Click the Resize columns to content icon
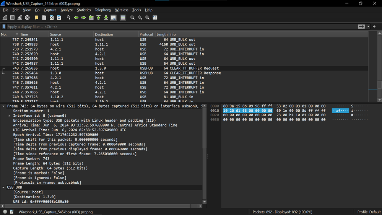 pos(155,18)
